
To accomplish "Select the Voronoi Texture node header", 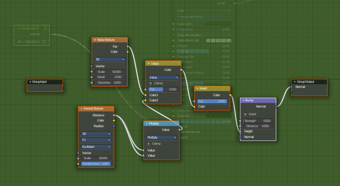I will click(96, 109).
